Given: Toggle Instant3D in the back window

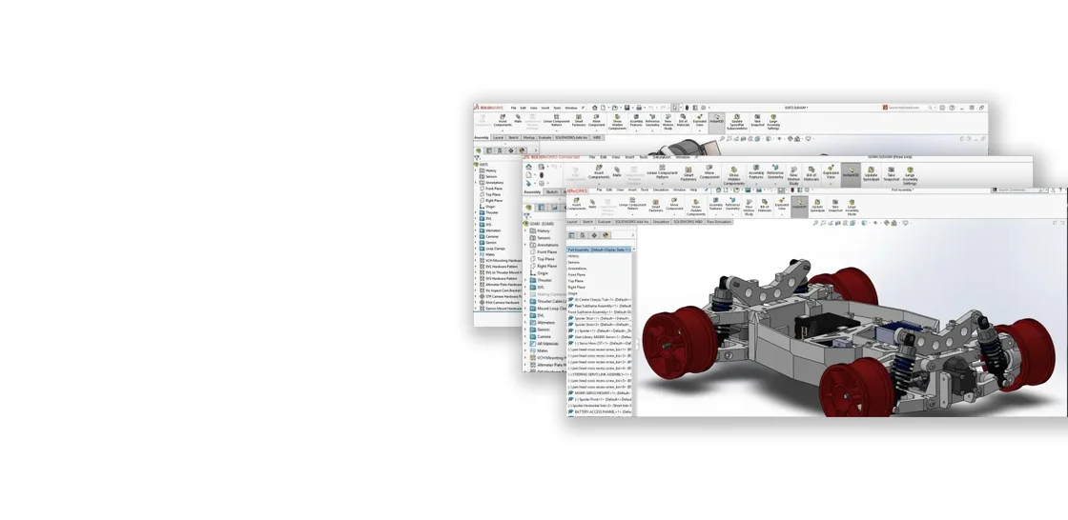Looking at the screenshot, I should click(x=716, y=122).
